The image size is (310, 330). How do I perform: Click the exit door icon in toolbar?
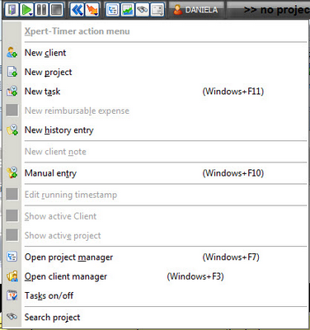pos(12,10)
